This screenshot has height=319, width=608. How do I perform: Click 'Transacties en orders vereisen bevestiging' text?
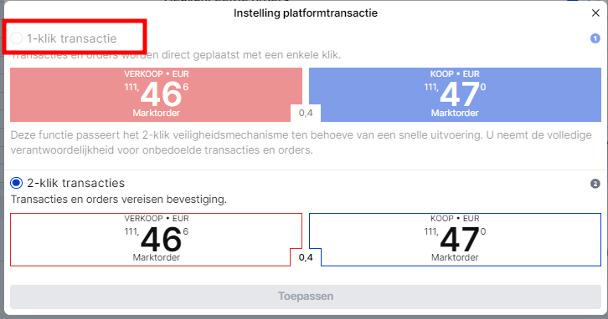119,200
